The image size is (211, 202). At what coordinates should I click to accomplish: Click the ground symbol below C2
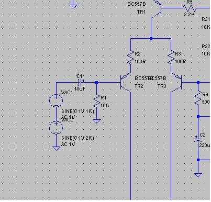198,175
